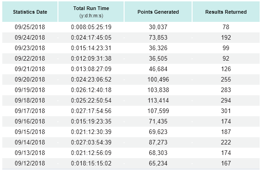The width and height of the screenshot is (261, 170).
Task: Select the 09/19/2018 date cell
Action: (30, 90)
